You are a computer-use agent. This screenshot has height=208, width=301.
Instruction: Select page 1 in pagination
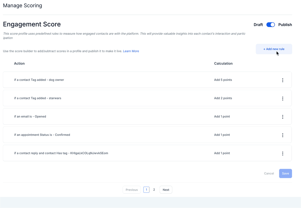(146, 190)
